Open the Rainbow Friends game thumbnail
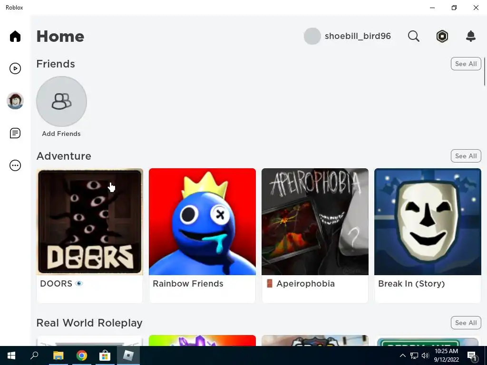The height and width of the screenshot is (365, 487). click(202, 221)
